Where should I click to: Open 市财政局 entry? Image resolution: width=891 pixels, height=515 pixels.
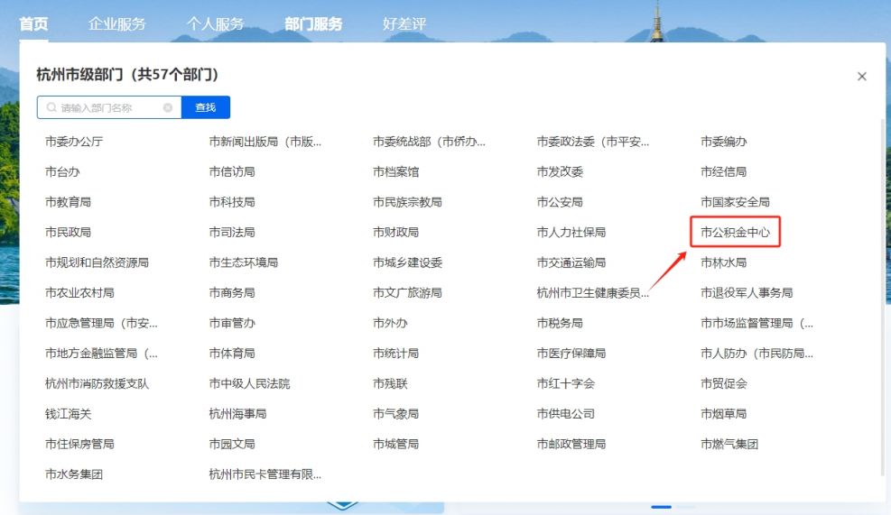click(x=395, y=232)
